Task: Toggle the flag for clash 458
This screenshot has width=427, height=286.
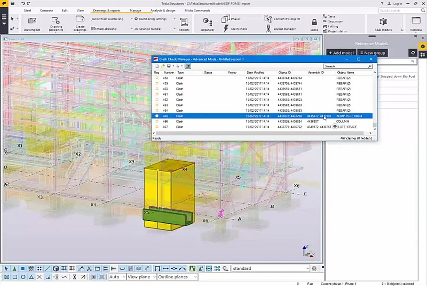Action: [x=156, y=77]
